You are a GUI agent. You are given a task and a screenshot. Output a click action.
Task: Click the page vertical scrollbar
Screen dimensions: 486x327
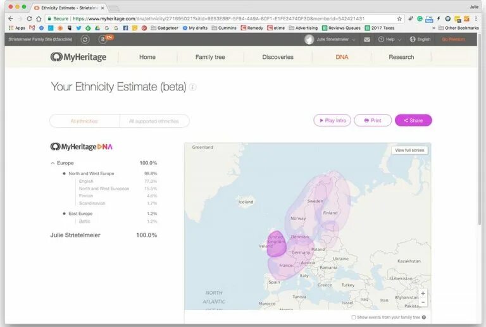click(x=480, y=129)
